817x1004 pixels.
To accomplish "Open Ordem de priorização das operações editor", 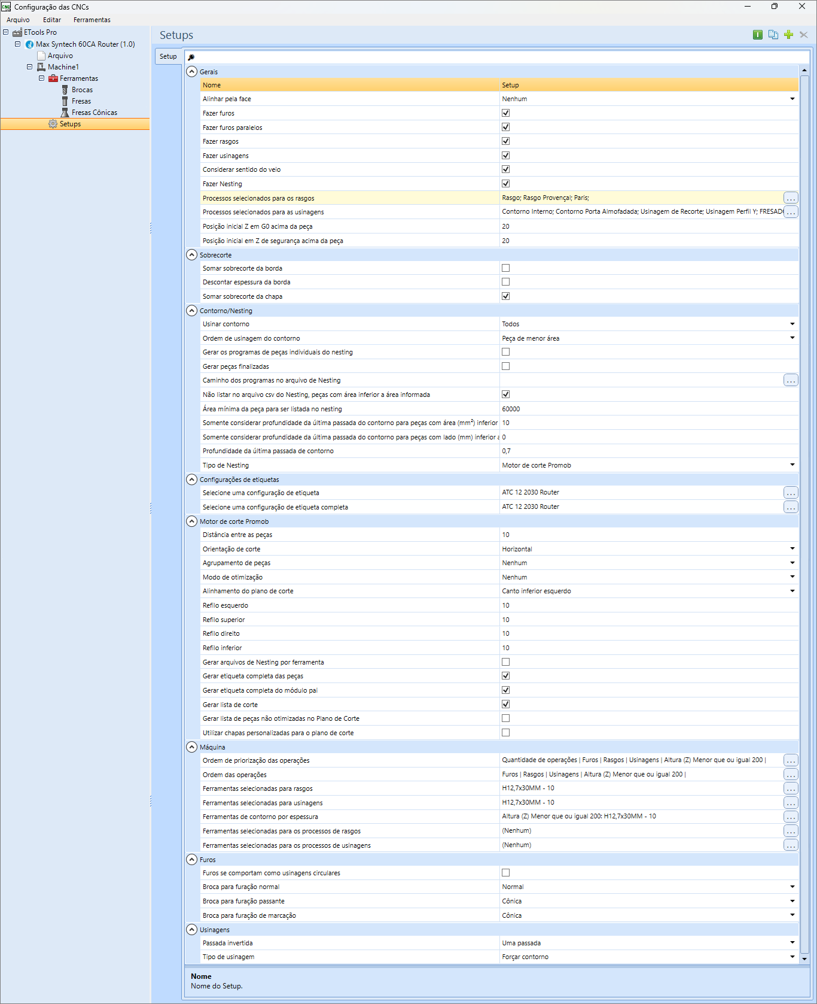I will coord(791,760).
